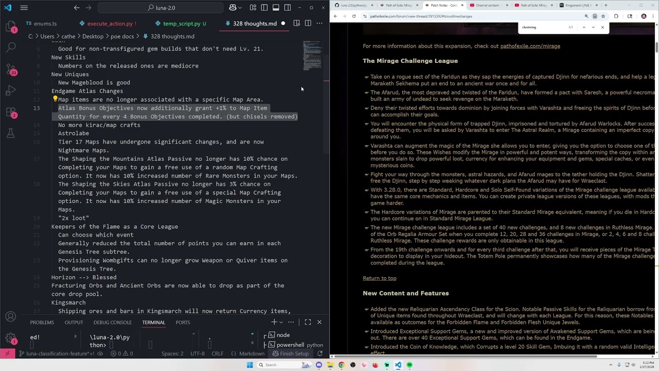This screenshot has width=659, height=371.
Task: Create a new terminal with plus icon
Action: click(x=274, y=322)
